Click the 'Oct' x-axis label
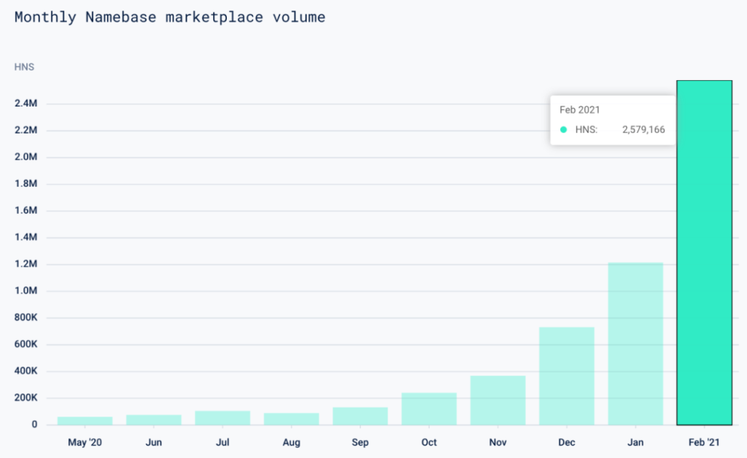Image resolution: width=747 pixels, height=458 pixels. pyautogui.click(x=429, y=442)
